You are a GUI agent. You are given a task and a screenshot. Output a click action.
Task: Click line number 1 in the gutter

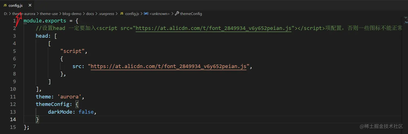(14, 21)
